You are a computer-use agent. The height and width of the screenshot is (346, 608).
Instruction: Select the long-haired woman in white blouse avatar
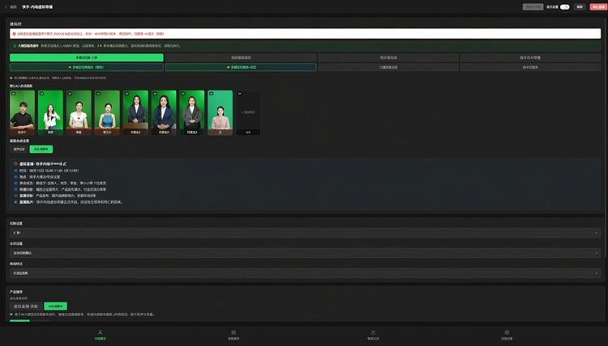tap(50, 113)
